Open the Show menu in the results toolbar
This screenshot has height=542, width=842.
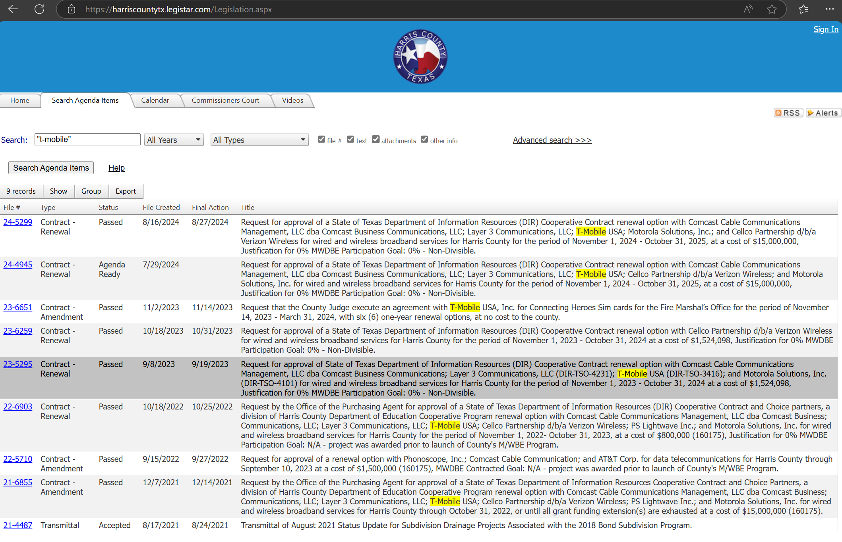point(58,191)
